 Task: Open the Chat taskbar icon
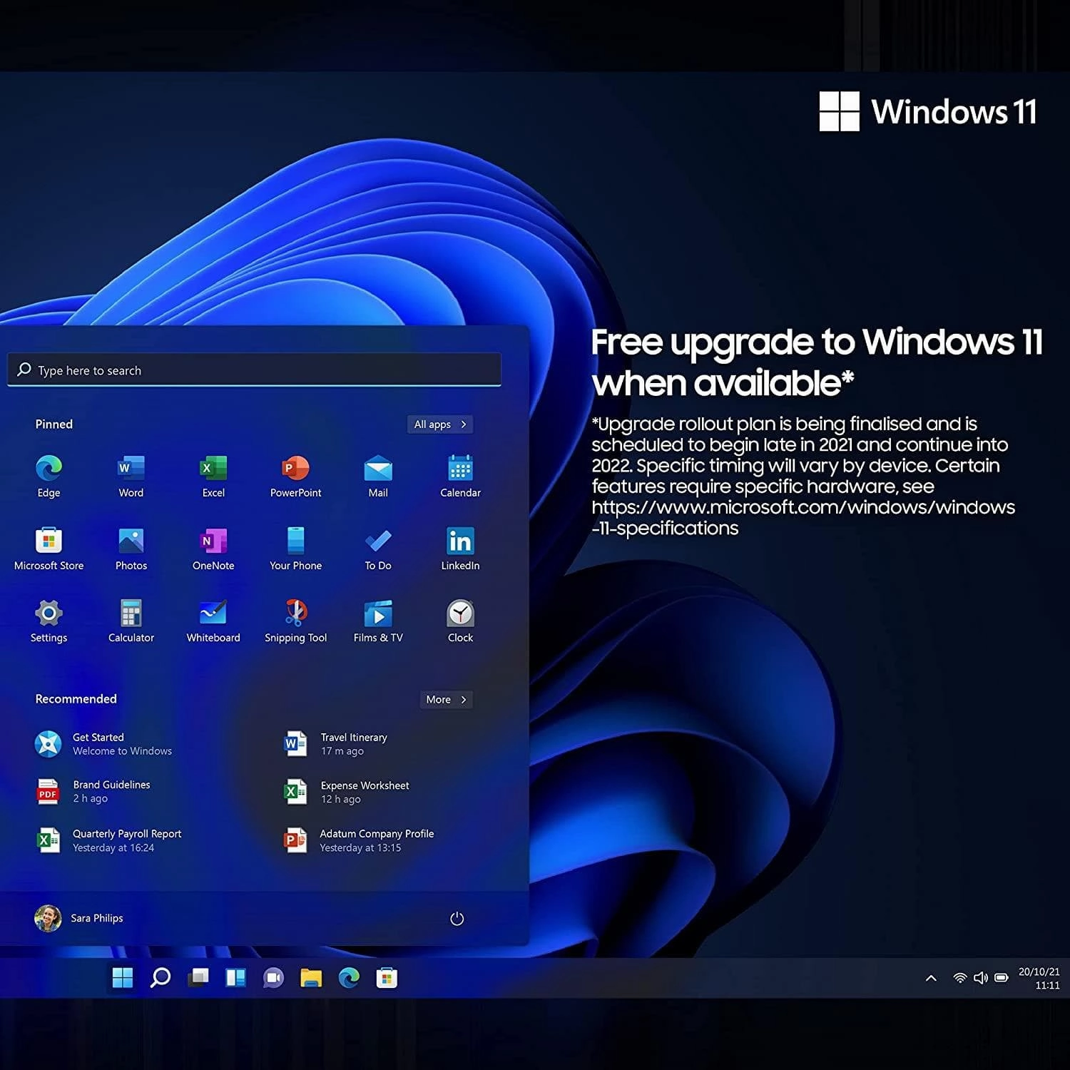[x=273, y=978]
